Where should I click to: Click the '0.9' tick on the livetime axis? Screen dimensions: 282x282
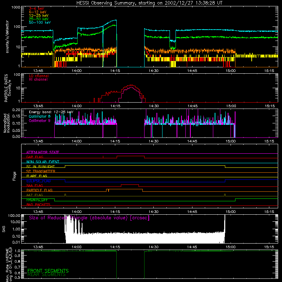coord(17,256)
